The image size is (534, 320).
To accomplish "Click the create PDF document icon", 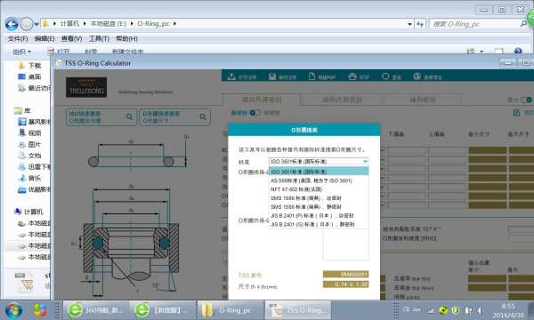I will [311, 76].
